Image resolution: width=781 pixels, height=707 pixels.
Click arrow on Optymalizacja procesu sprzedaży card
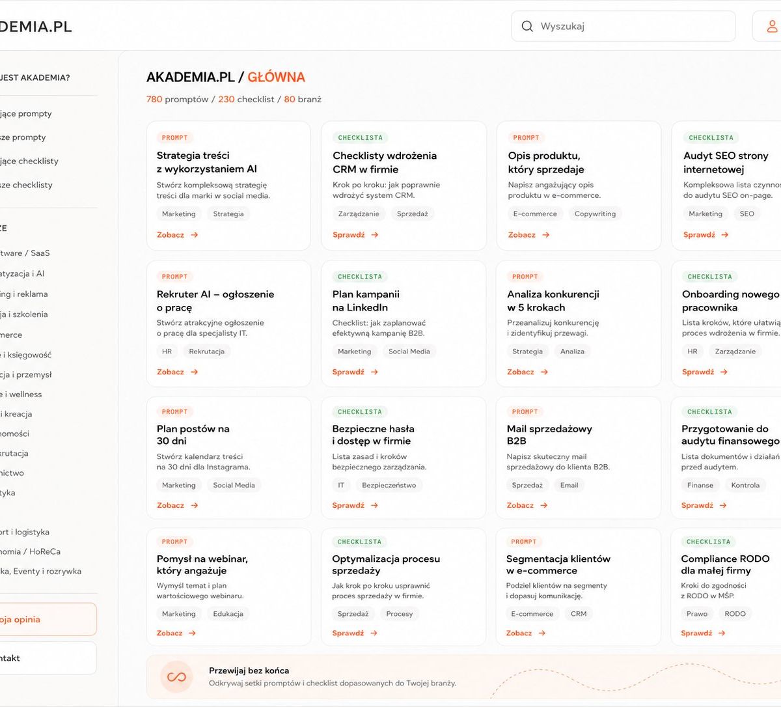(x=374, y=633)
